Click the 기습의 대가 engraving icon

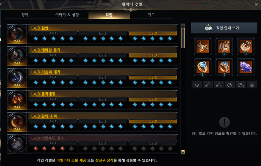click(17, 78)
